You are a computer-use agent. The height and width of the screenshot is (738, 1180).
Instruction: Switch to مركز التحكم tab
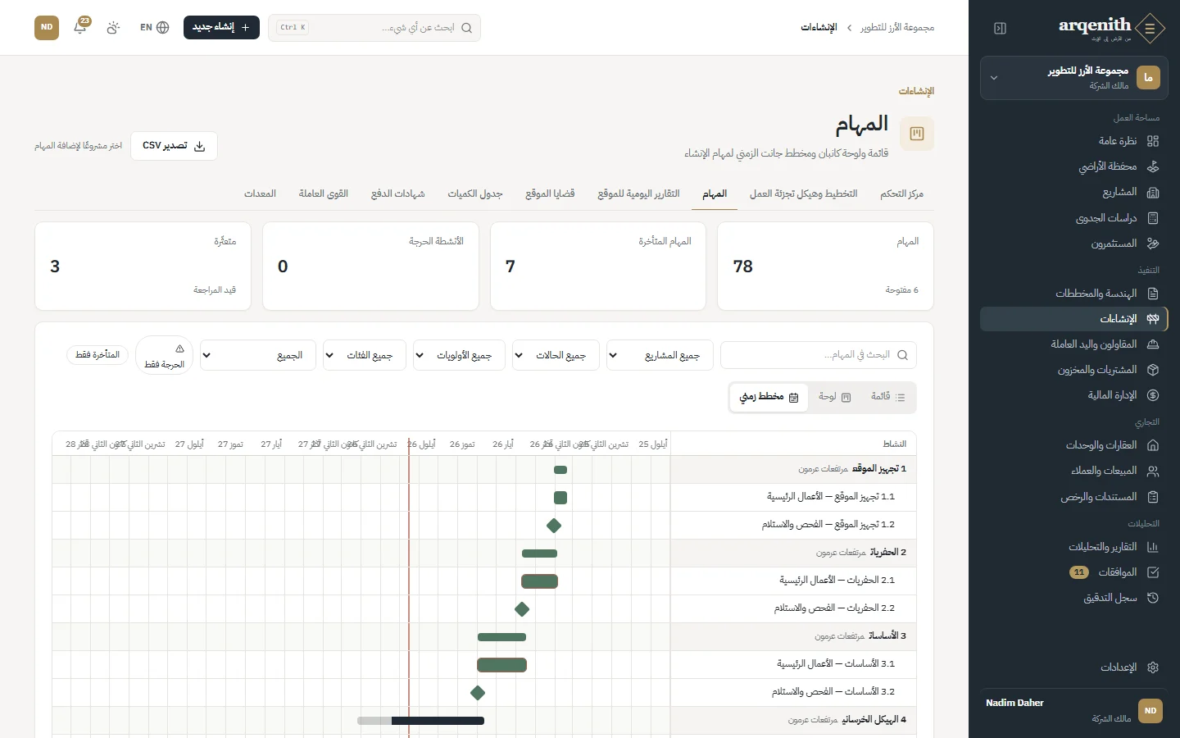pyautogui.click(x=901, y=194)
